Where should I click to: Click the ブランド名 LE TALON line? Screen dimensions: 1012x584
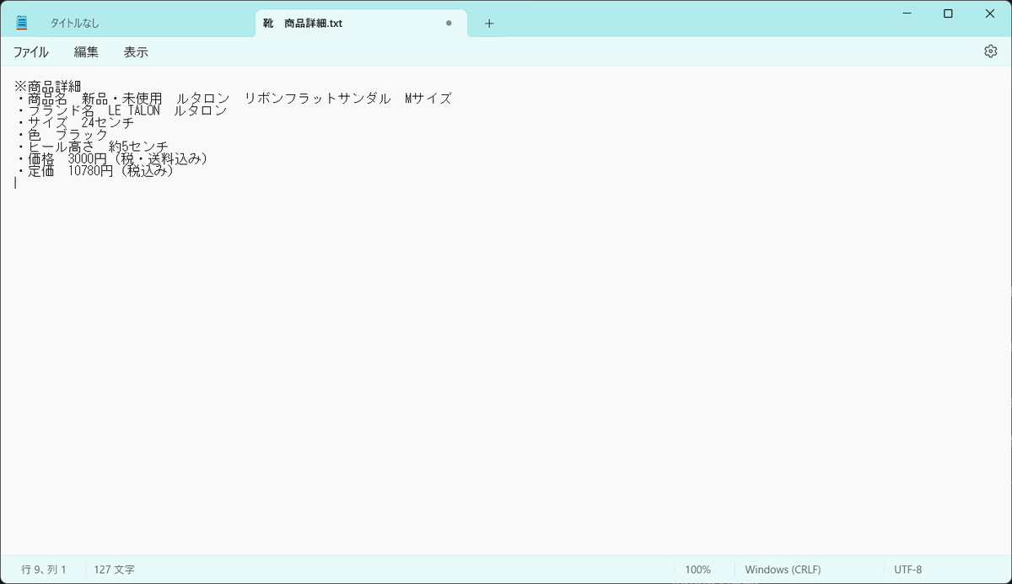(121, 110)
